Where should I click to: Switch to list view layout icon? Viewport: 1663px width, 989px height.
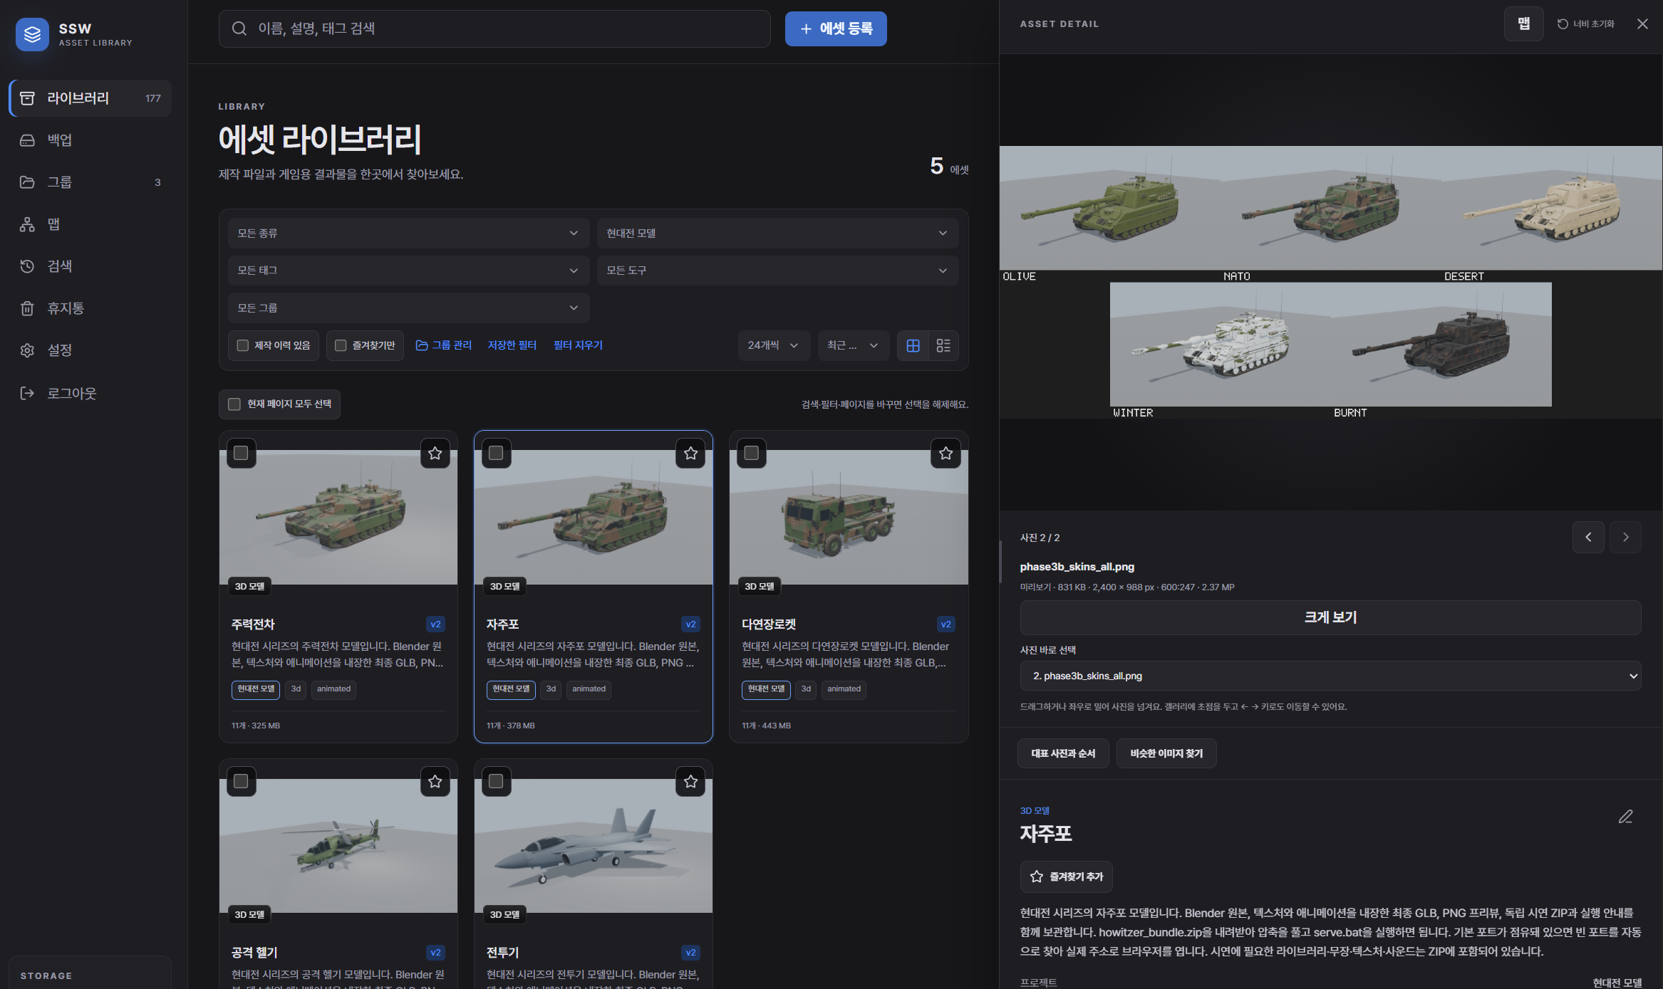click(x=943, y=345)
